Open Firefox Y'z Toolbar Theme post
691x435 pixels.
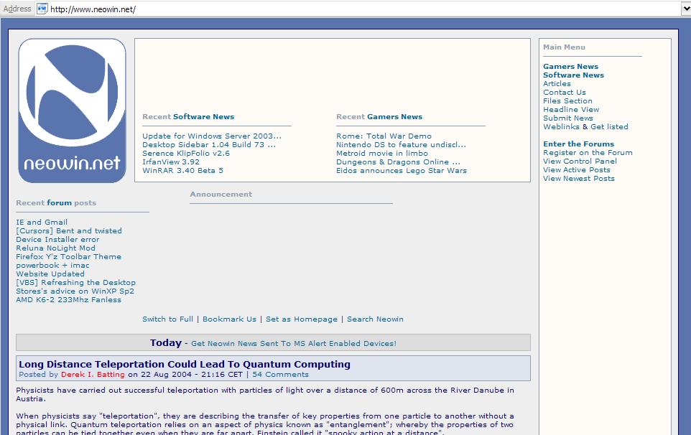tap(68, 257)
